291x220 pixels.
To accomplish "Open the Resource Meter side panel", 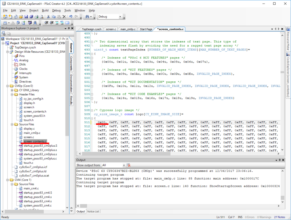I will click(x=288, y=39).
